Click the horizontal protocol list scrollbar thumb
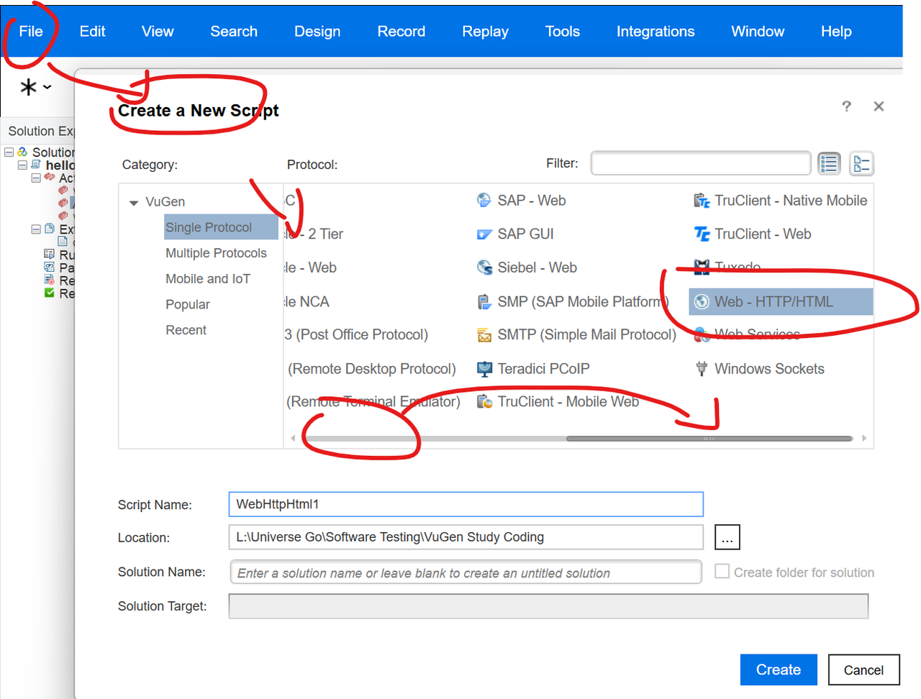This screenshot has height=699, width=921. coord(709,438)
